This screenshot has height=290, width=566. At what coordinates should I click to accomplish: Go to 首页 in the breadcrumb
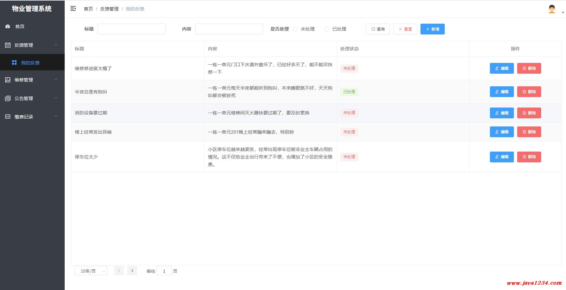click(x=88, y=9)
